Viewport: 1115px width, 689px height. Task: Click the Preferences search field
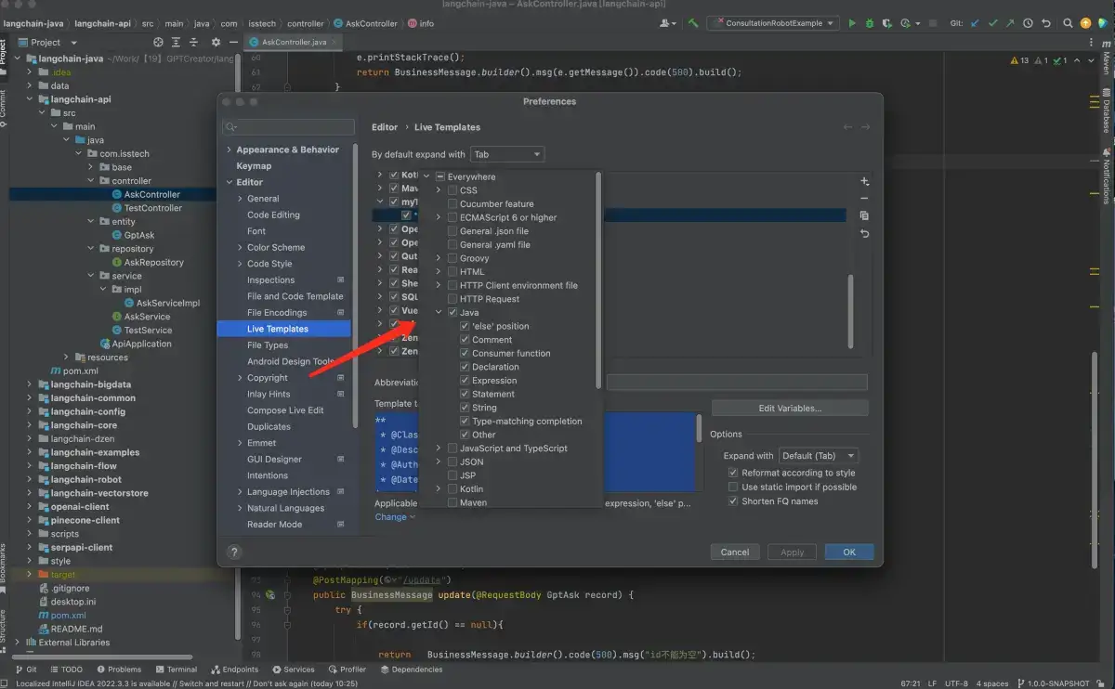290,127
